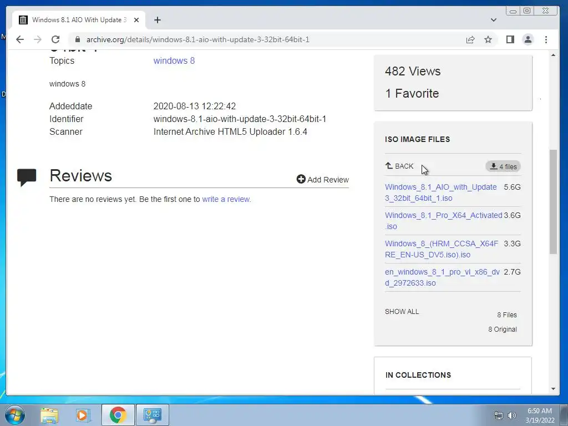Download all via 4 files button

503,166
